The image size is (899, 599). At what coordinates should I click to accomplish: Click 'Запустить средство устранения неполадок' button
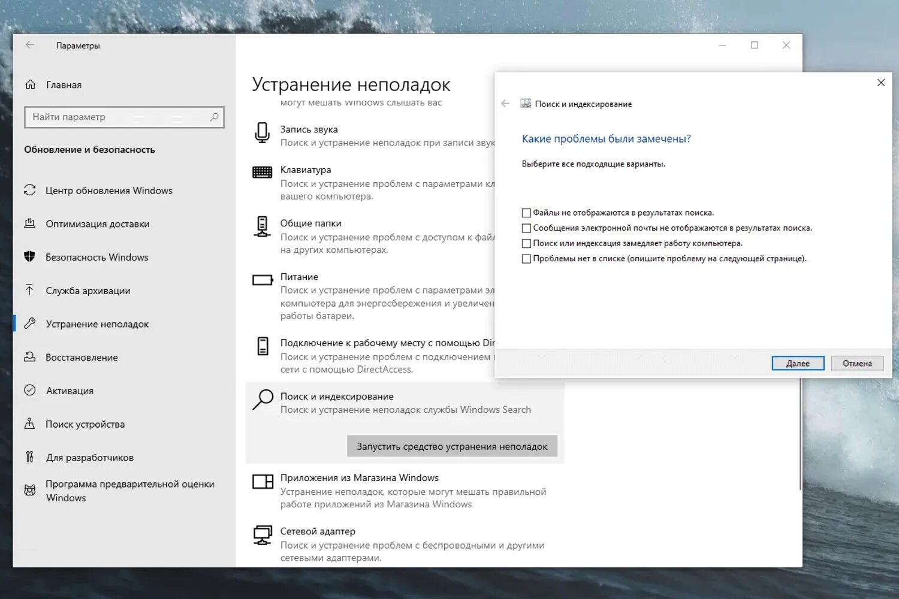click(452, 446)
